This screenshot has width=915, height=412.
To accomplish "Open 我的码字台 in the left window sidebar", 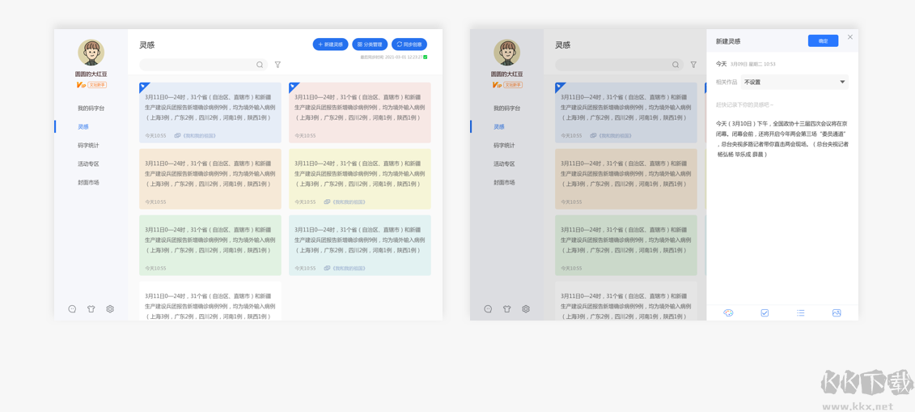I will pyautogui.click(x=91, y=108).
